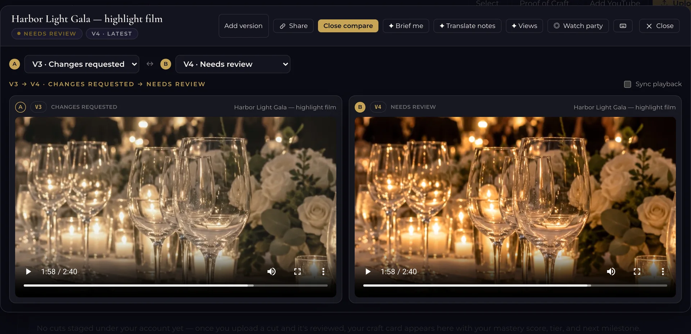The image size is (691, 334).
Task: Click the Add version button
Action: click(243, 26)
